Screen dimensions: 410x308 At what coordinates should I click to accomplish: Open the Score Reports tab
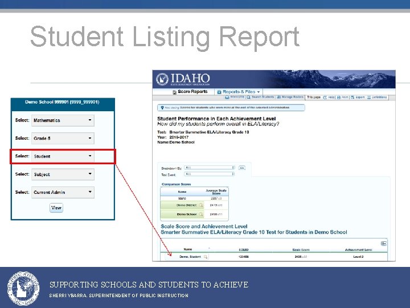[190, 92]
